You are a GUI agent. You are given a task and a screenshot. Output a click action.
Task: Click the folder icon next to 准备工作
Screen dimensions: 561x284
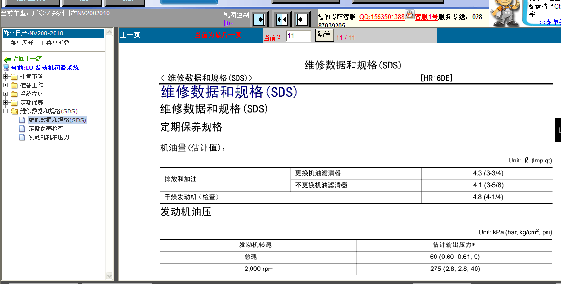coord(14,85)
